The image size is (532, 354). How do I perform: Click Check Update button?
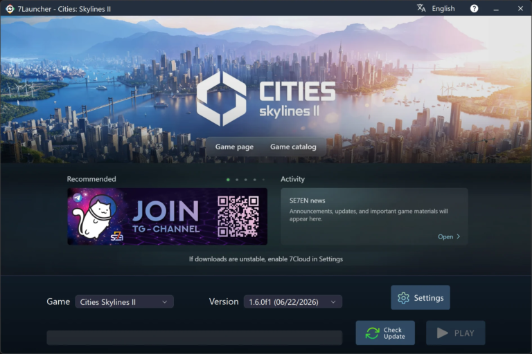pos(385,333)
